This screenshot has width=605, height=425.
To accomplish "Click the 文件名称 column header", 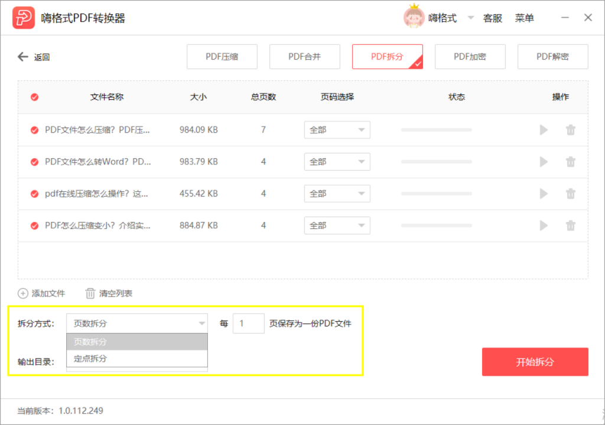I will coord(107,97).
